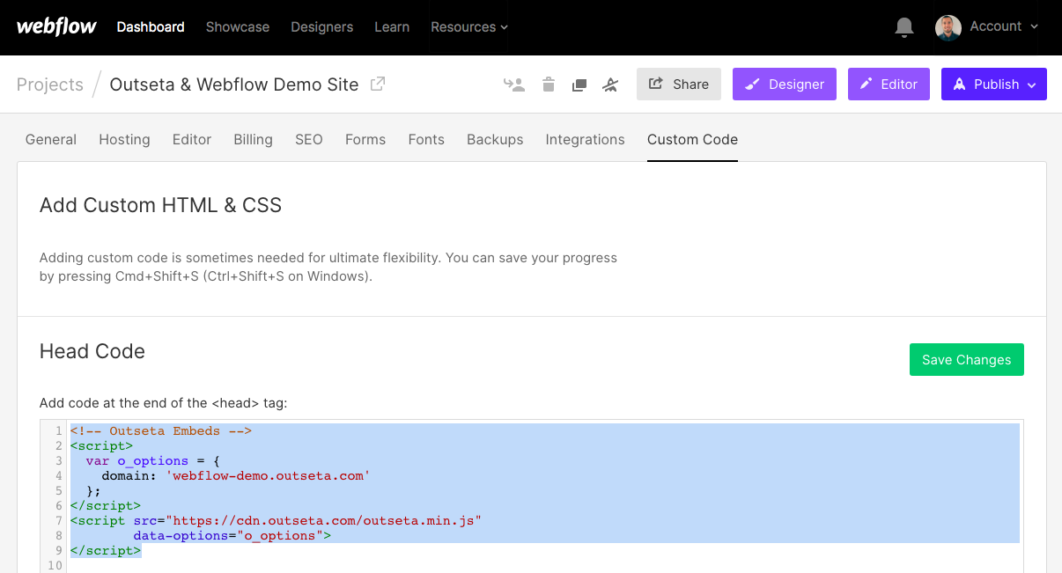Save Changes for the Head Code
This screenshot has width=1062, height=573.
click(966, 359)
